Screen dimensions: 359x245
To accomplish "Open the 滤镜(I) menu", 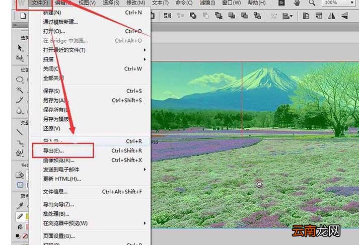I will [207, 3].
